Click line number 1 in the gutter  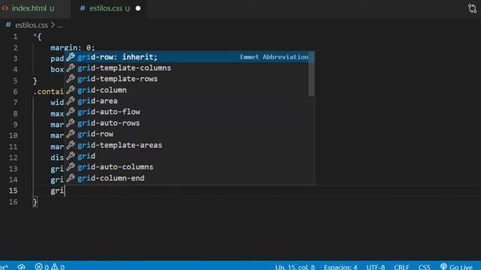15,37
